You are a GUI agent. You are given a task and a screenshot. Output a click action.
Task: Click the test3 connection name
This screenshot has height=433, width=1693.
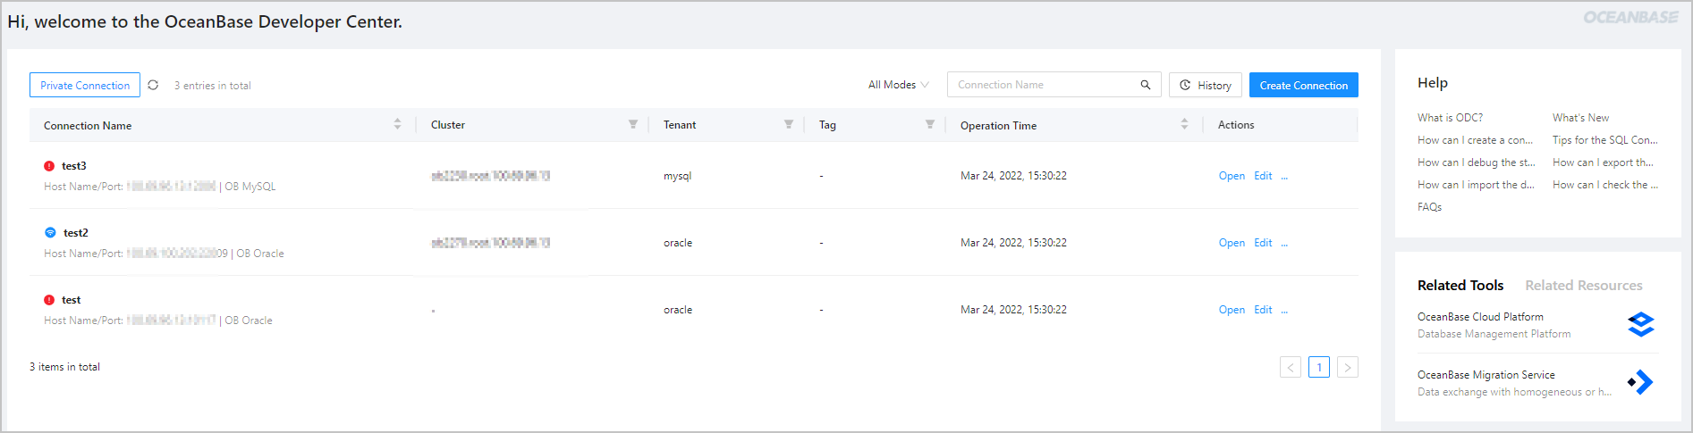(x=73, y=166)
